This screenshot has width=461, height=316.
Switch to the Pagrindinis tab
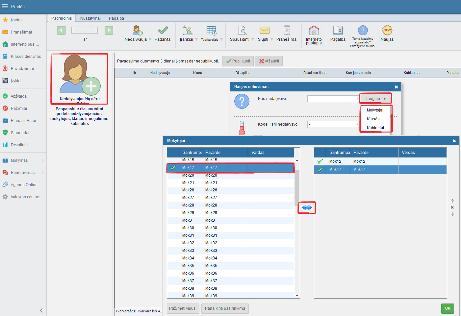click(x=62, y=18)
